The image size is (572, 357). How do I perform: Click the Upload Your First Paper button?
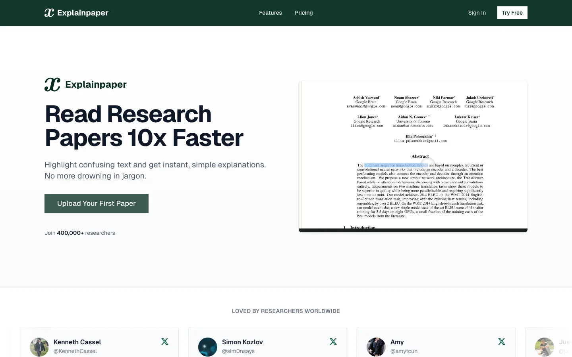pos(97,203)
